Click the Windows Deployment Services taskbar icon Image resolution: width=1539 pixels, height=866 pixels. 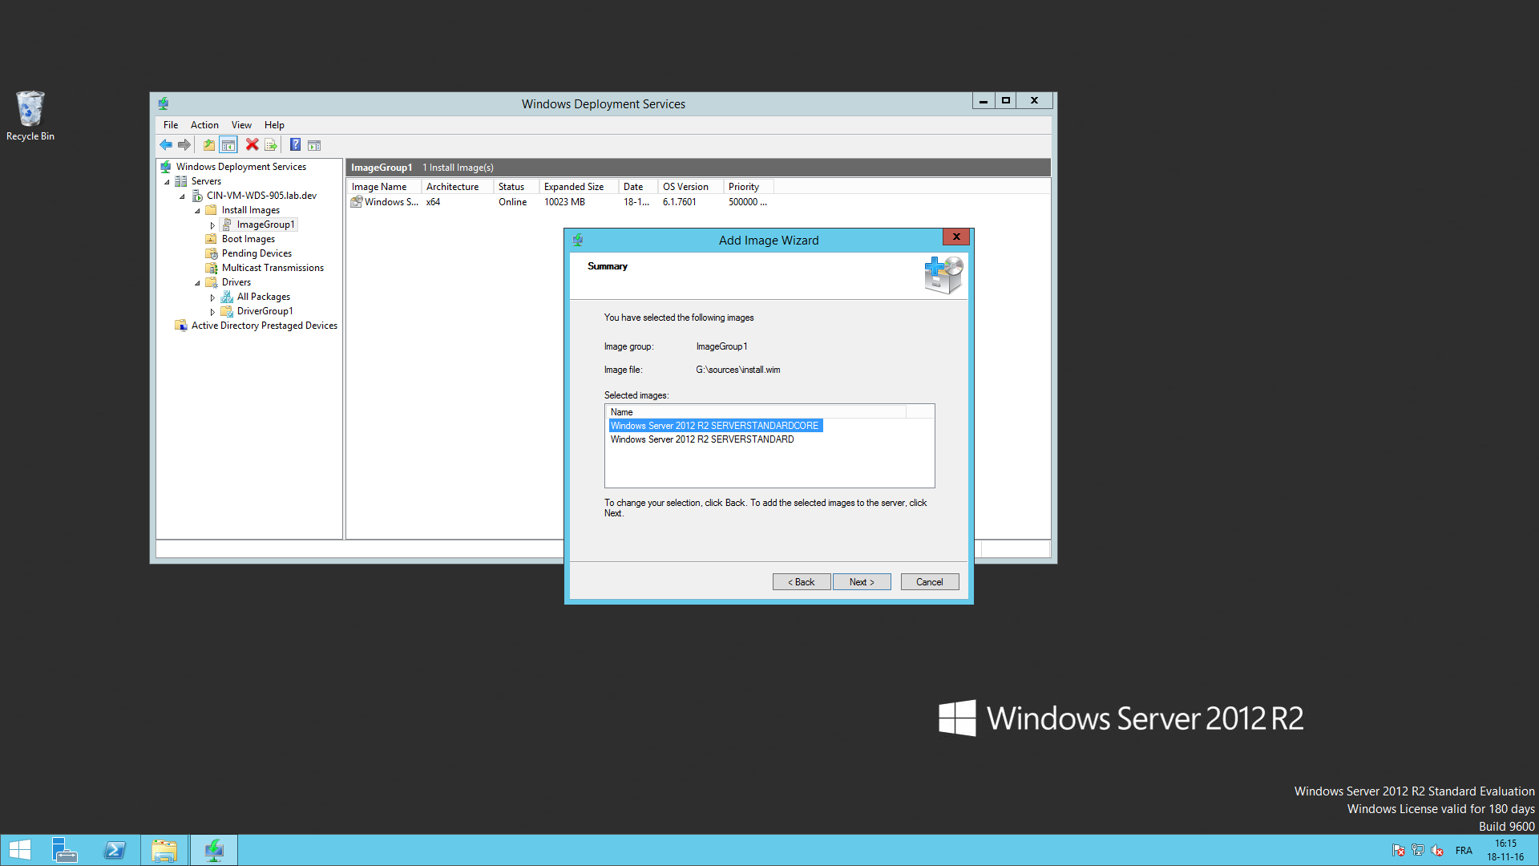tap(214, 850)
